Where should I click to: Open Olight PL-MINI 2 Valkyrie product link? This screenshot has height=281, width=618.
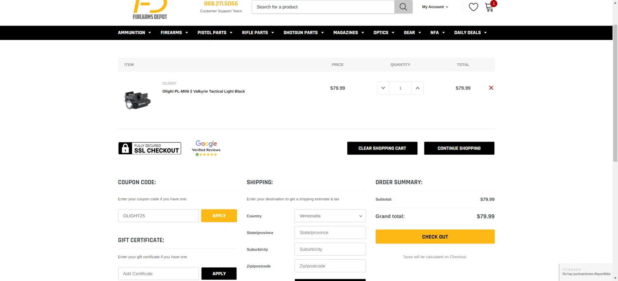click(204, 91)
